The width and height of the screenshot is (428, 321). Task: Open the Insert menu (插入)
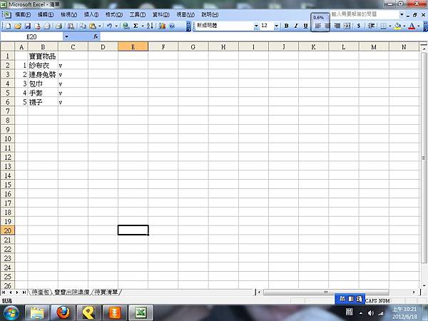pos(91,14)
